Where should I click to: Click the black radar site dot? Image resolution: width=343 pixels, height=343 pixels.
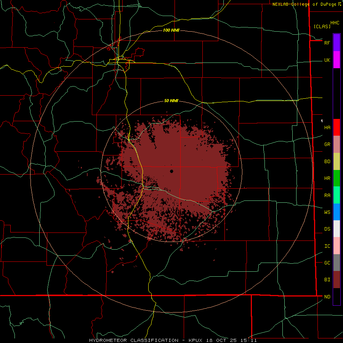pyautogui.click(x=171, y=171)
